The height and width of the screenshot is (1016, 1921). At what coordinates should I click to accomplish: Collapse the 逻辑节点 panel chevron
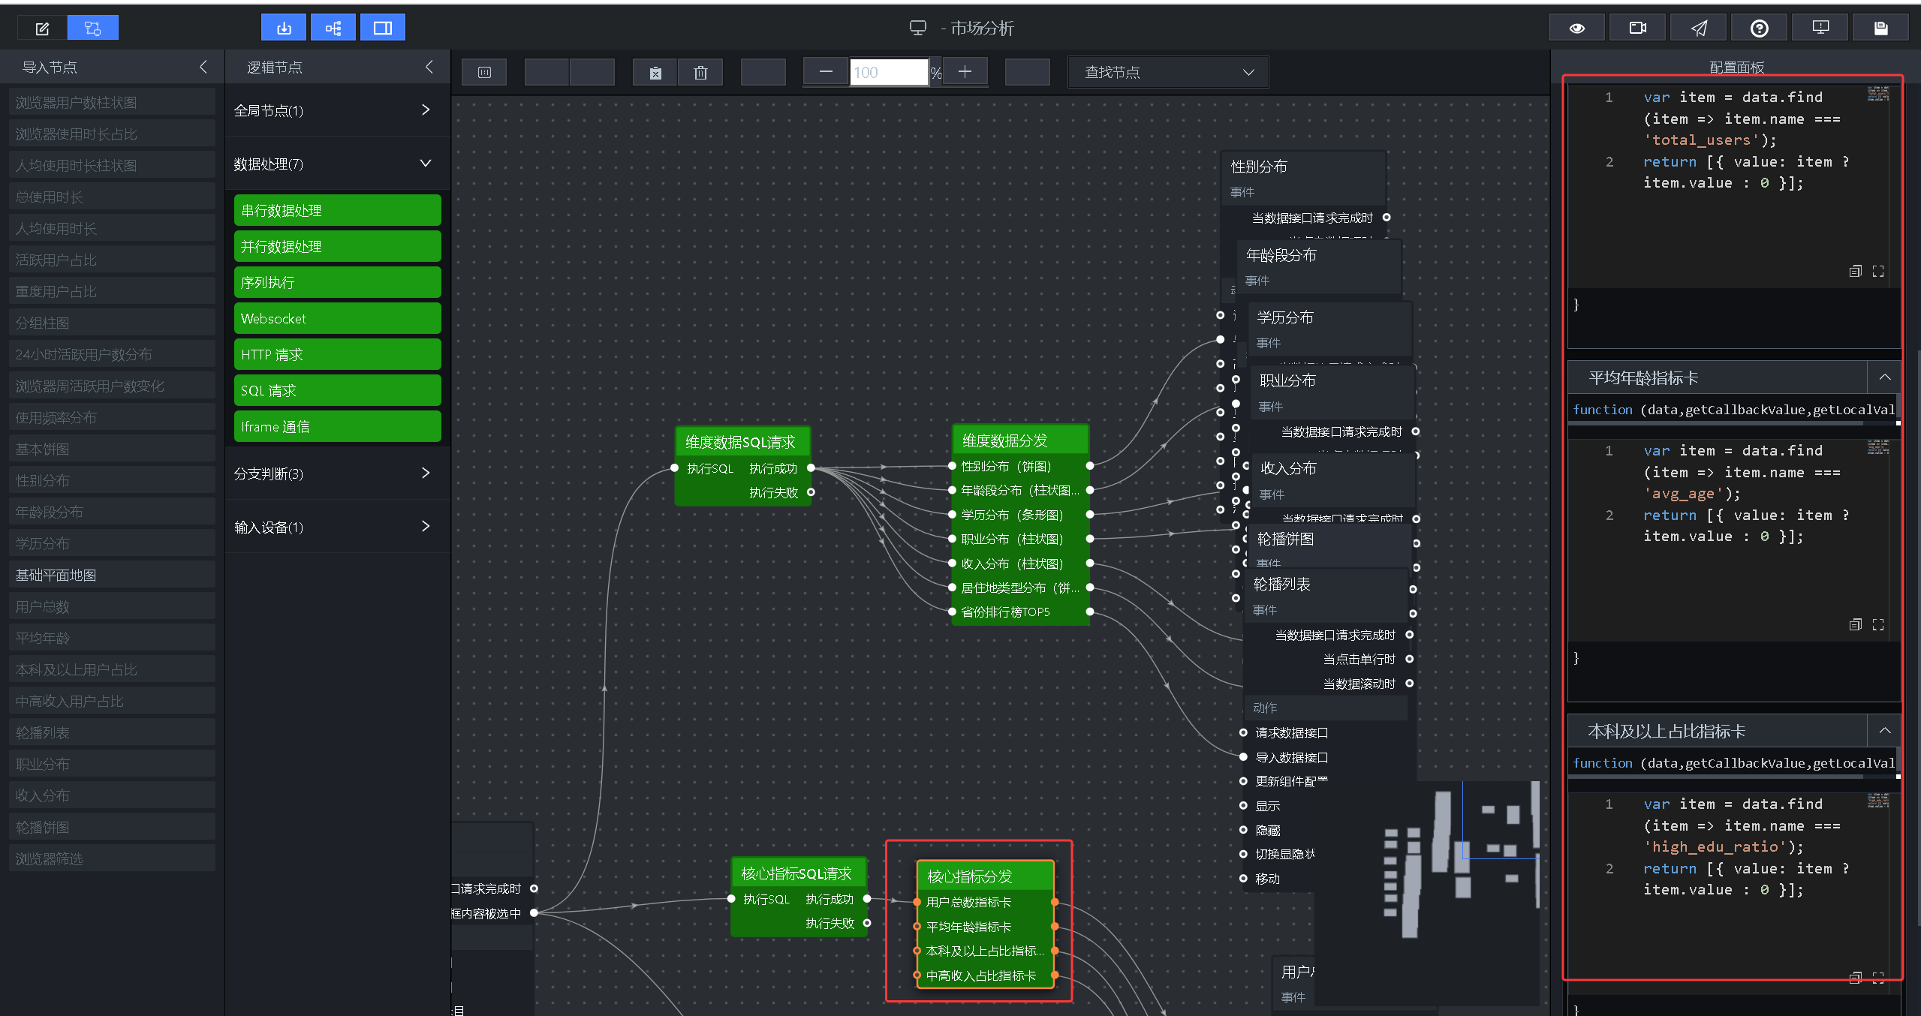pyautogui.click(x=429, y=67)
